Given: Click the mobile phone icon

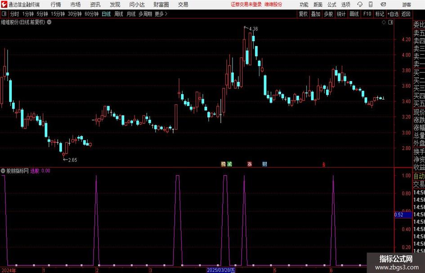Looking at the screenshot, I should 371,4.
